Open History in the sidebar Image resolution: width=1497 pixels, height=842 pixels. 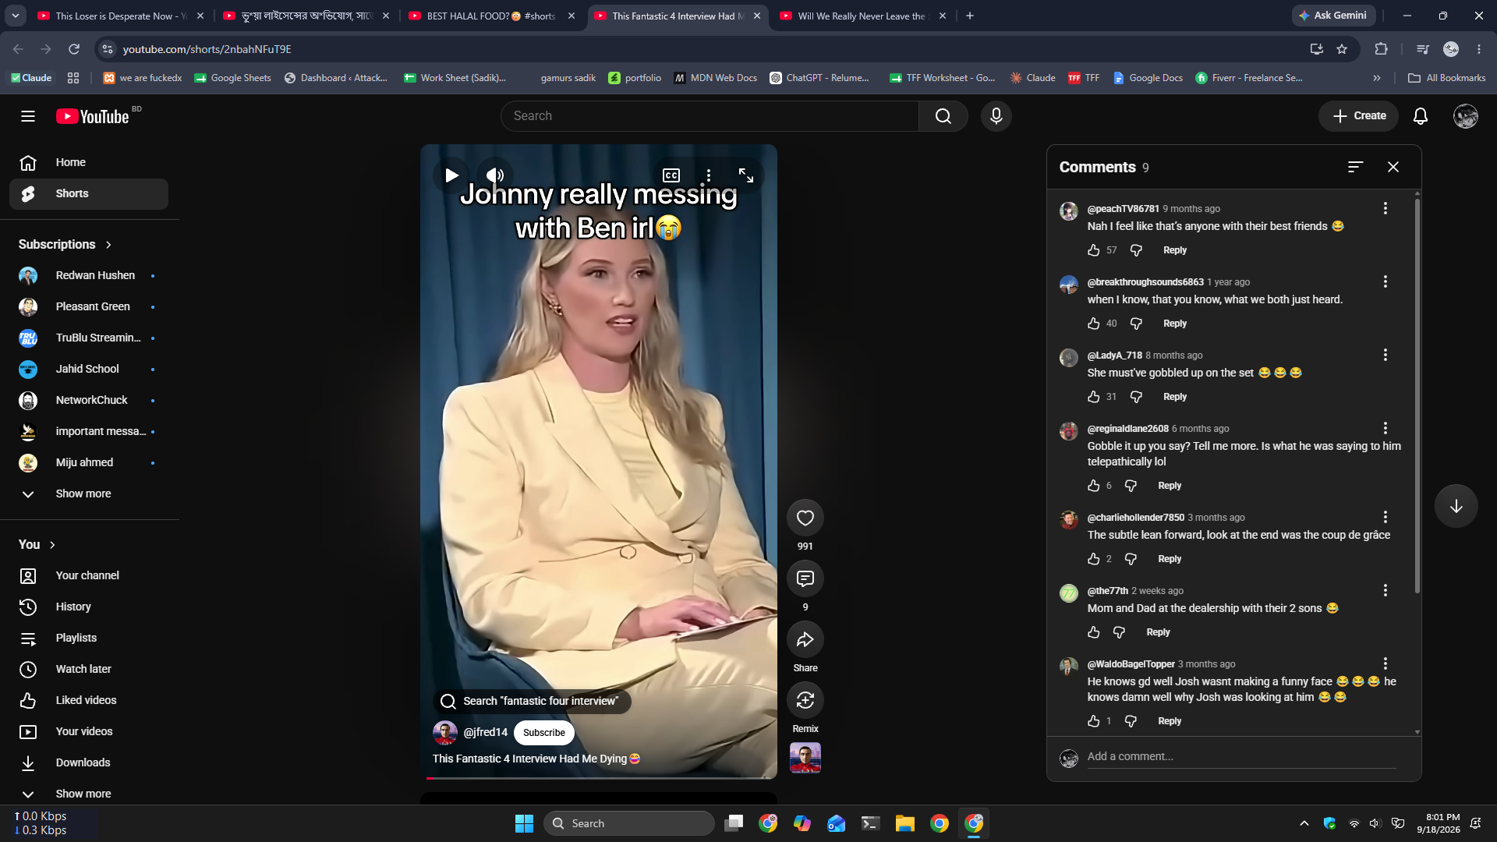(73, 607)
